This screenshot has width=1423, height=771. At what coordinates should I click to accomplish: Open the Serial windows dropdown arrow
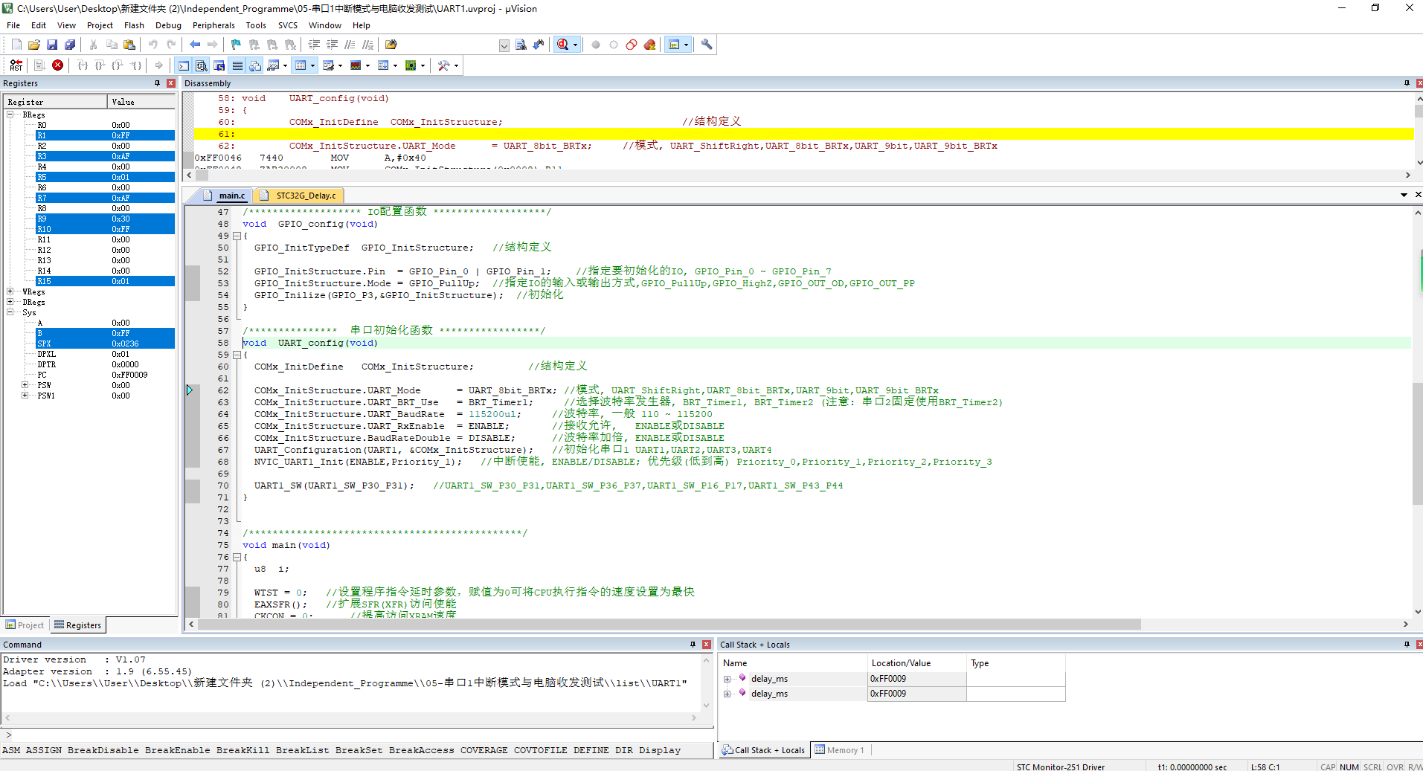pyautogui.click(x=341, y=65)
